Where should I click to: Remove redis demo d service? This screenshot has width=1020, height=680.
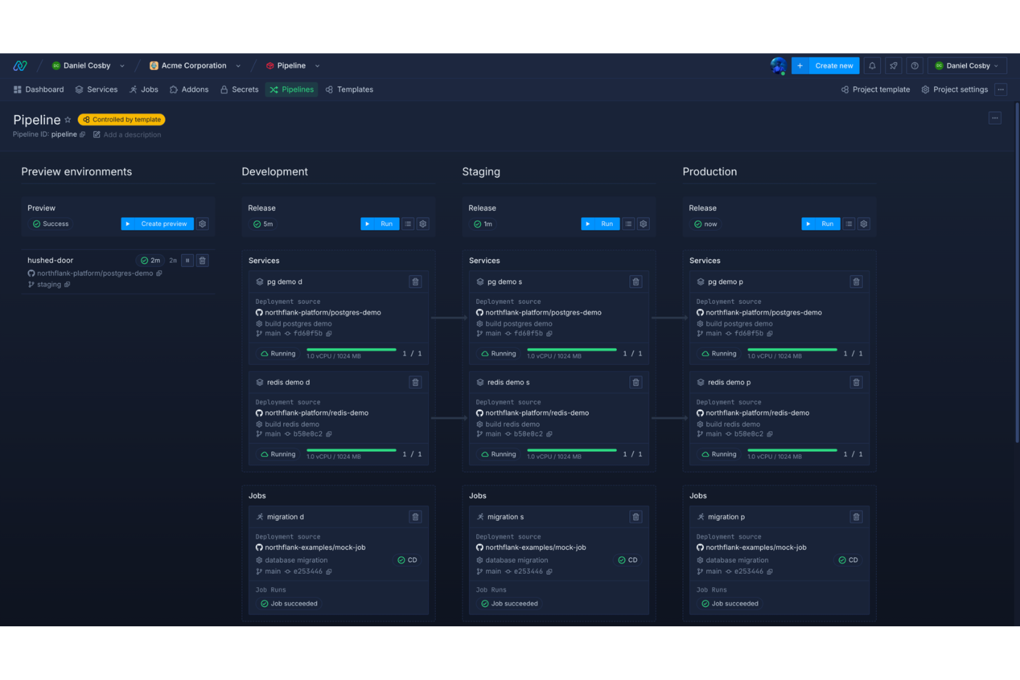pyautogui.click(x=416, y=382)
